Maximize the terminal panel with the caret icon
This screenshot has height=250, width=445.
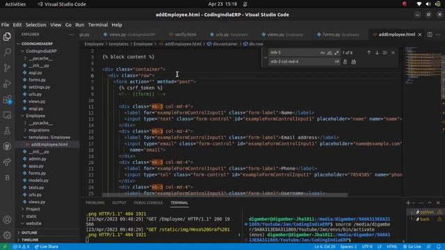tap(430, 203)
